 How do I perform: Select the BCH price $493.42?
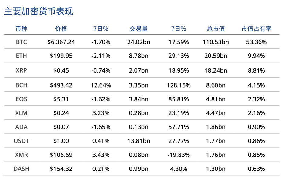(x=61, y=85)
